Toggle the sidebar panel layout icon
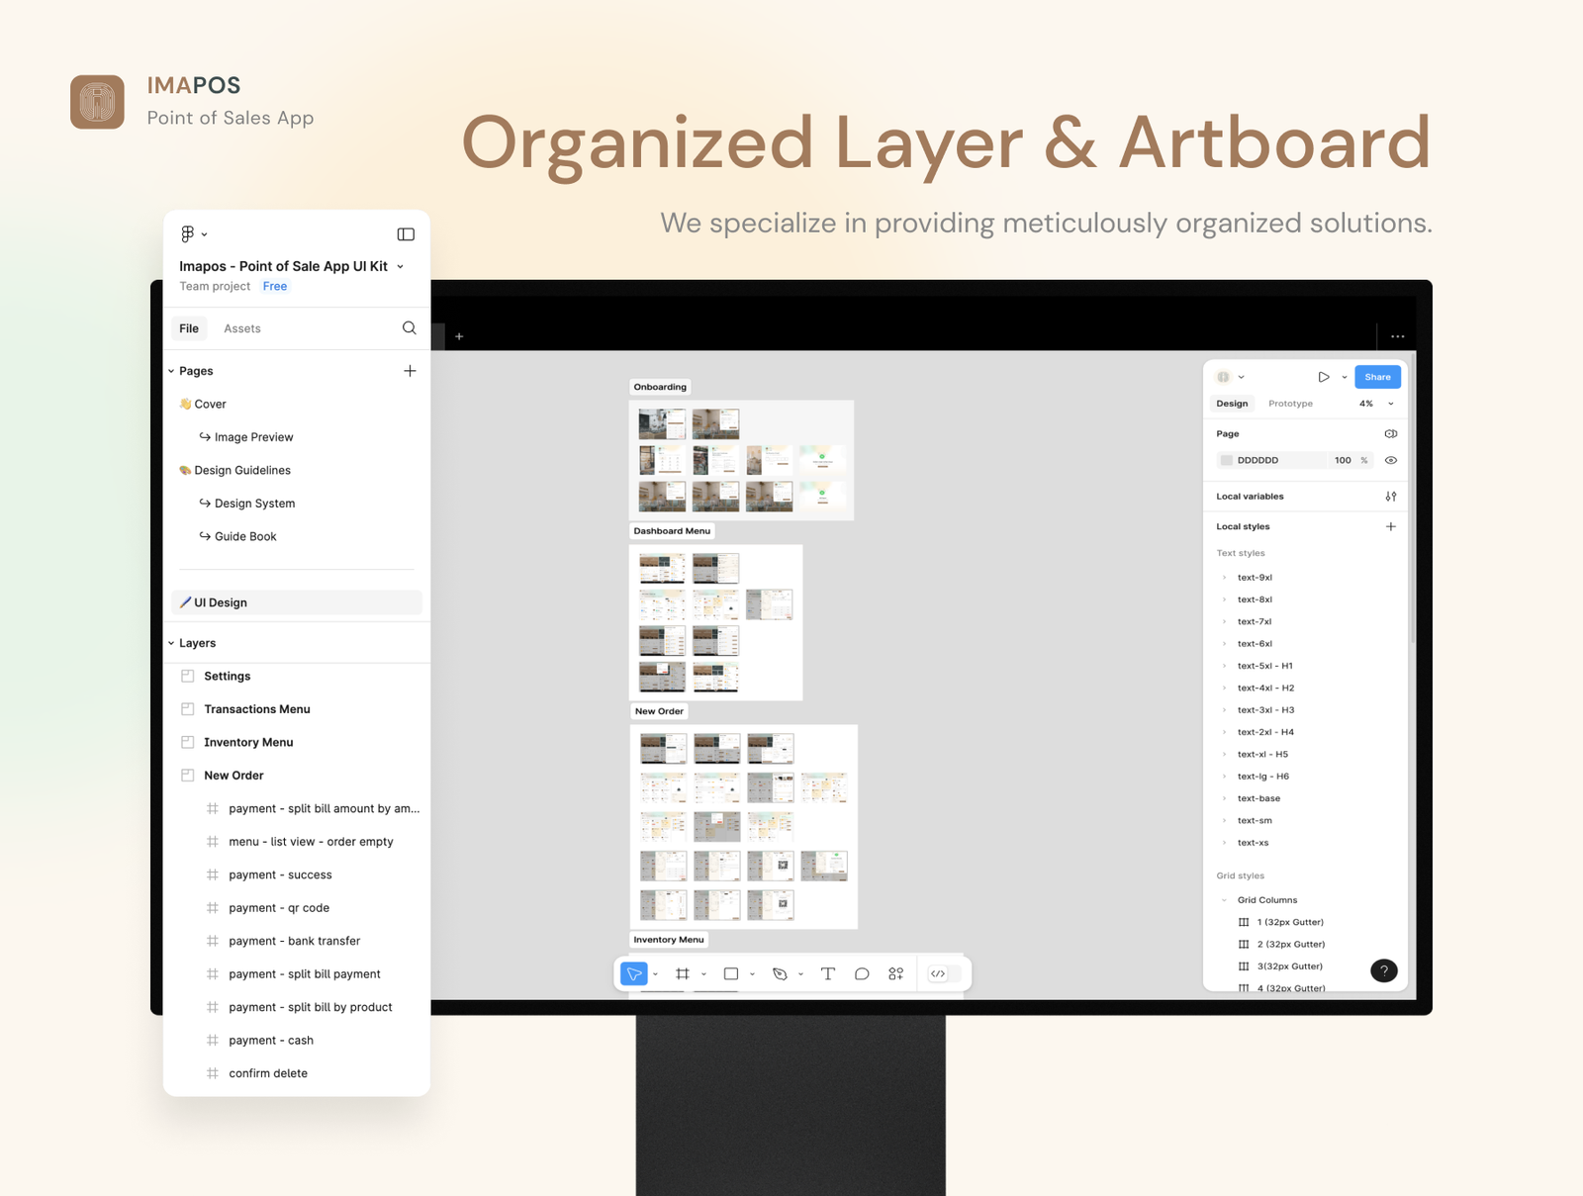Viewport: 1583px width, 1196px height. [x=406, y=234]
